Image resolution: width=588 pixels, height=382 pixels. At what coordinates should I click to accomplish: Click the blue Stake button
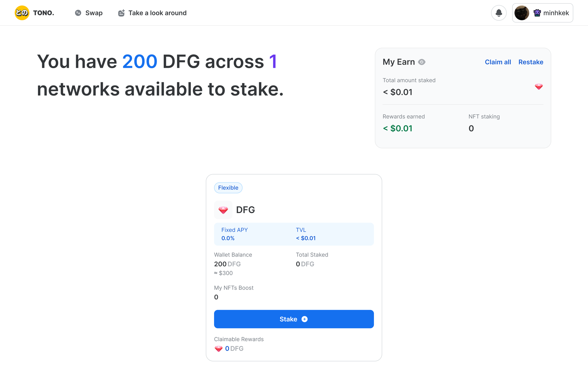click(x=294, y=319)
